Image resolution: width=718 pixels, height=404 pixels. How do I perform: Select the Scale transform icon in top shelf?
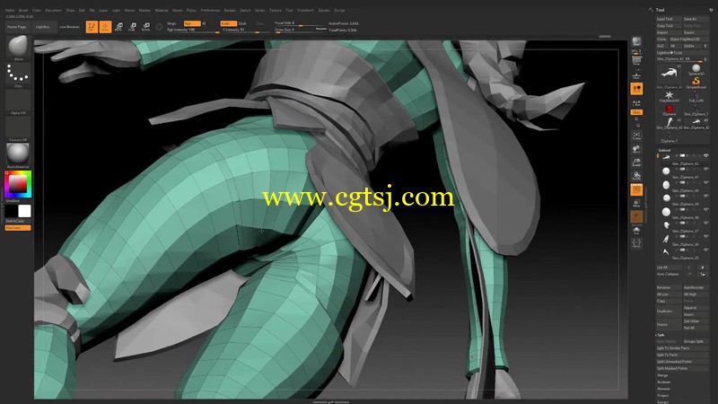[132, 27]
